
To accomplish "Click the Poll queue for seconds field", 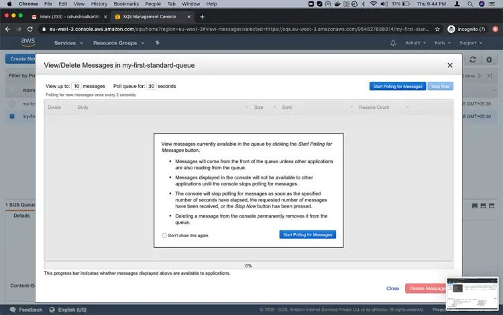I will (x=151, y=86).
